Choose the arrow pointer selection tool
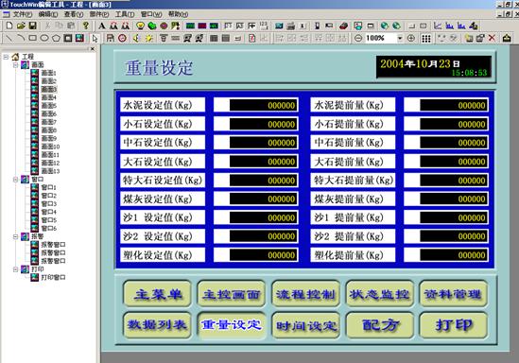 pos(95,39)
